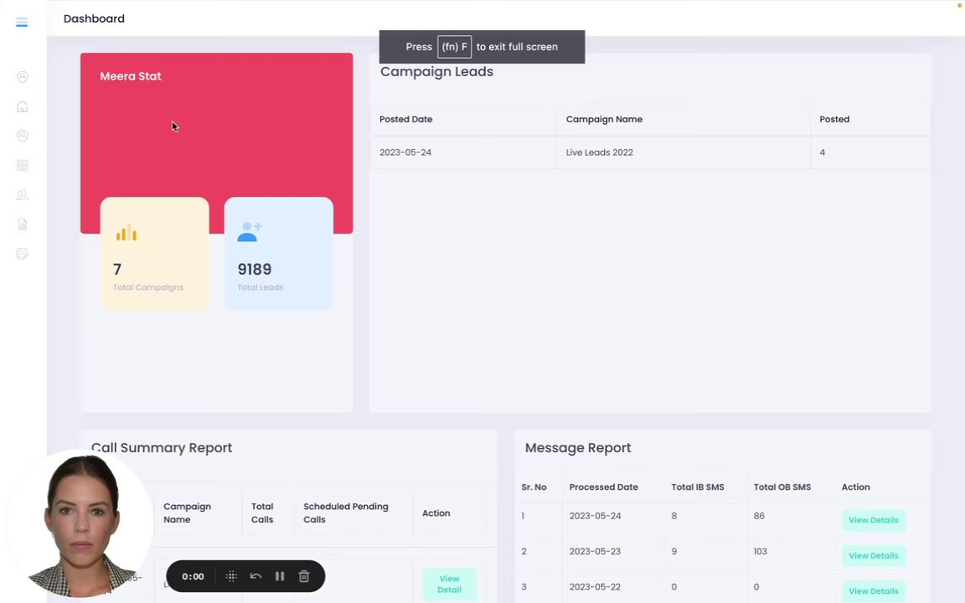Image resolution: width=965 pixels, height=603 pixels.
Task: Click the Campaign Leads heading
Action: tap(437, 71)
